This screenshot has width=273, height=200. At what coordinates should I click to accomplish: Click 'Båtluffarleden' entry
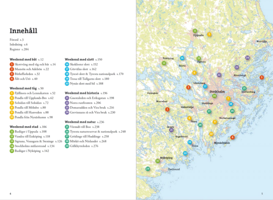25,74
